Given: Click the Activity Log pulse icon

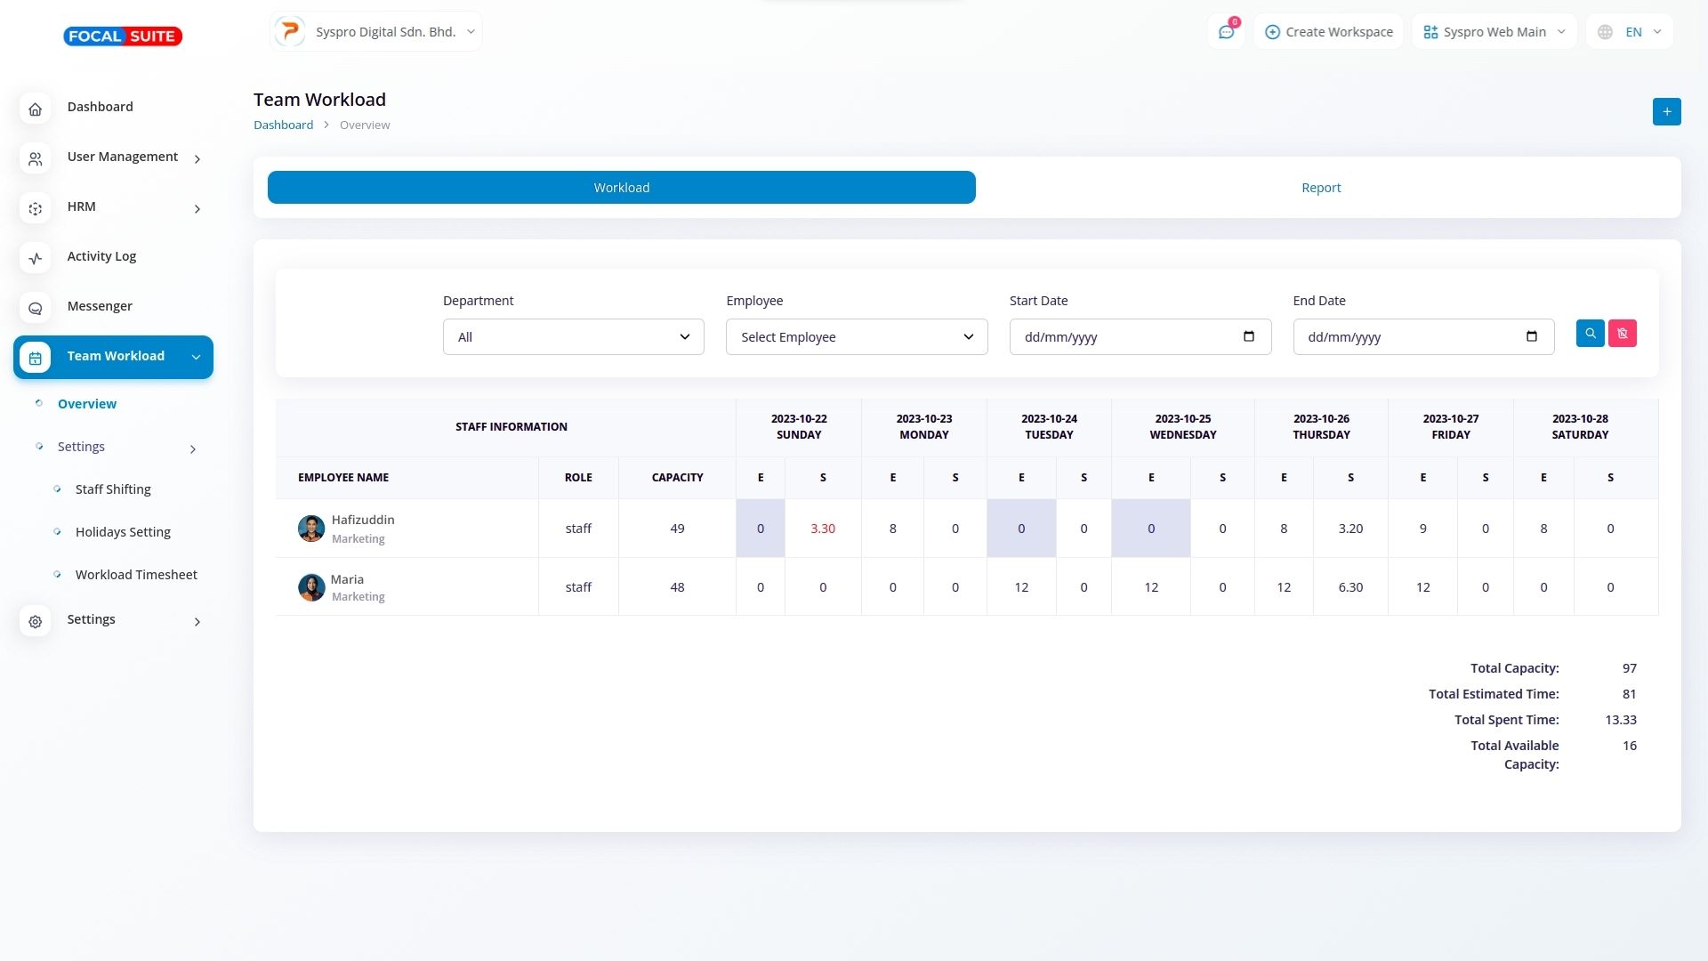Looking at the screenshot, I should 36,258.
